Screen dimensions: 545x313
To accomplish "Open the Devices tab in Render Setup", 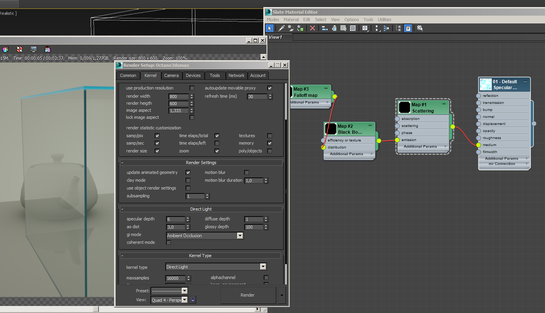I will pyautogui.click(x=193, y=75).
